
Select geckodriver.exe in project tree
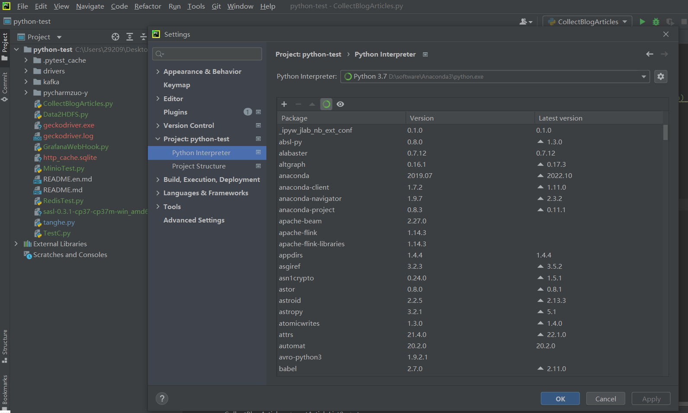pyautogui.click(x=69, y=125)
